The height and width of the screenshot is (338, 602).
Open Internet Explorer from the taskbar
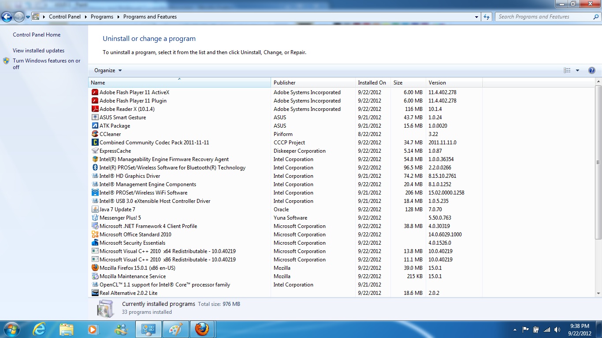[40, 329]
